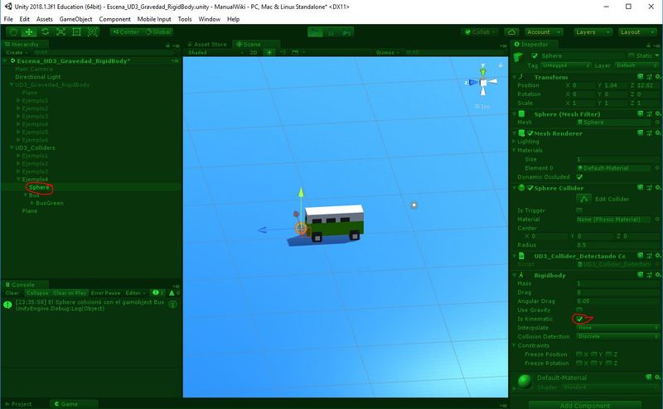Open the Interpolate dropdown
Viewport: 663px width, 409px height.
(617, 328)
